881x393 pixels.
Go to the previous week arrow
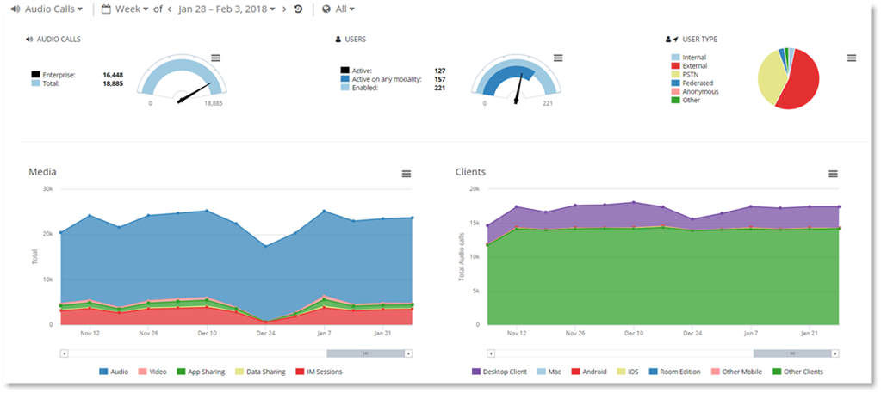click(x=170, y=9)
